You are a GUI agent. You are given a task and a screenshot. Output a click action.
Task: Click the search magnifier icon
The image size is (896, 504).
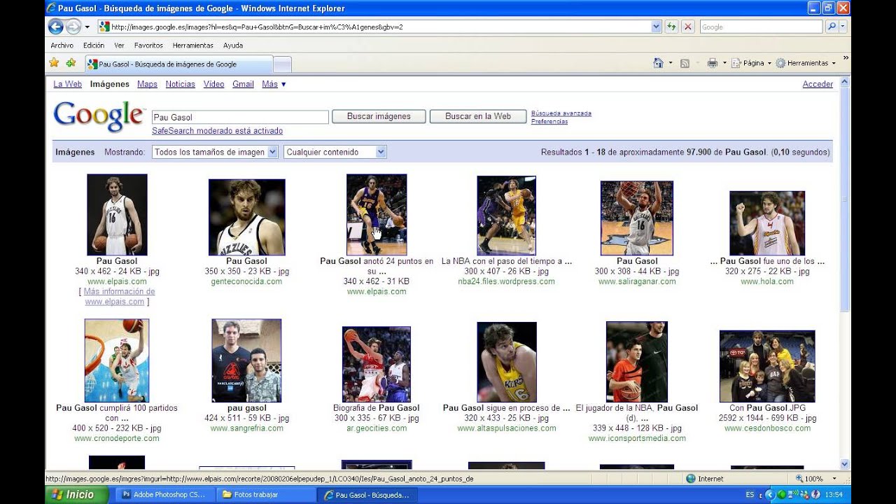pos(832,27)
